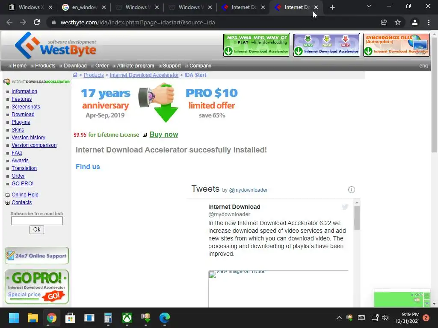Switch to the en_window Google tab
Screen dimensions: 438x328
pyautogui.click(x=84, y=7)
